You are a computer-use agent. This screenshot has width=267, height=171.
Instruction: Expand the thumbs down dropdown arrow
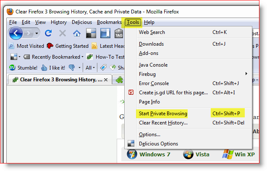(x=79, y=67)
